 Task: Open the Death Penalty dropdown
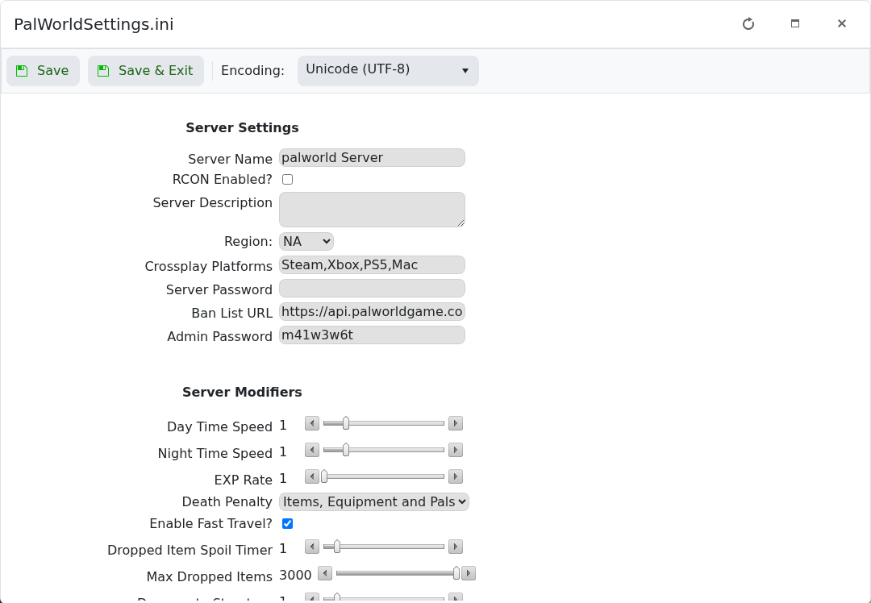click(x=374, y=502)
